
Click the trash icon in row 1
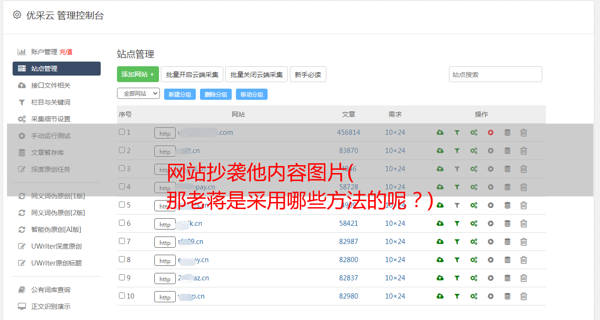(x=524, y=132)
